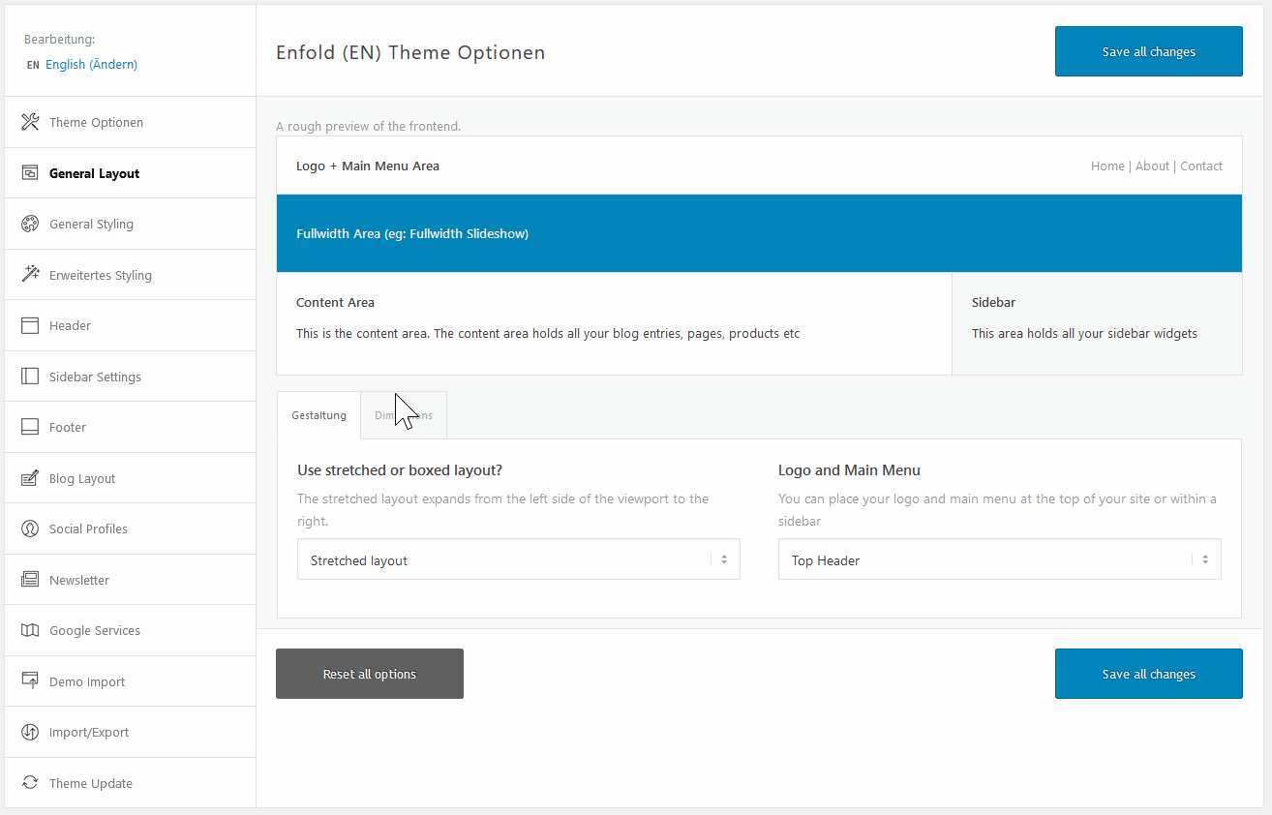The image size is (1272, 815).
Task: Click the Footer layout icon
Action: [x=30, y=427]
